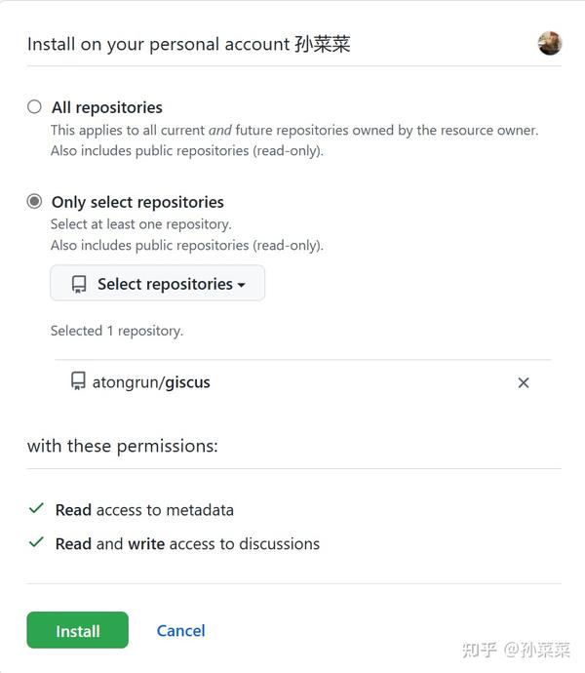Click the Cancel link
The width and height of the screenshot is (585, 673).
[180, 630]
